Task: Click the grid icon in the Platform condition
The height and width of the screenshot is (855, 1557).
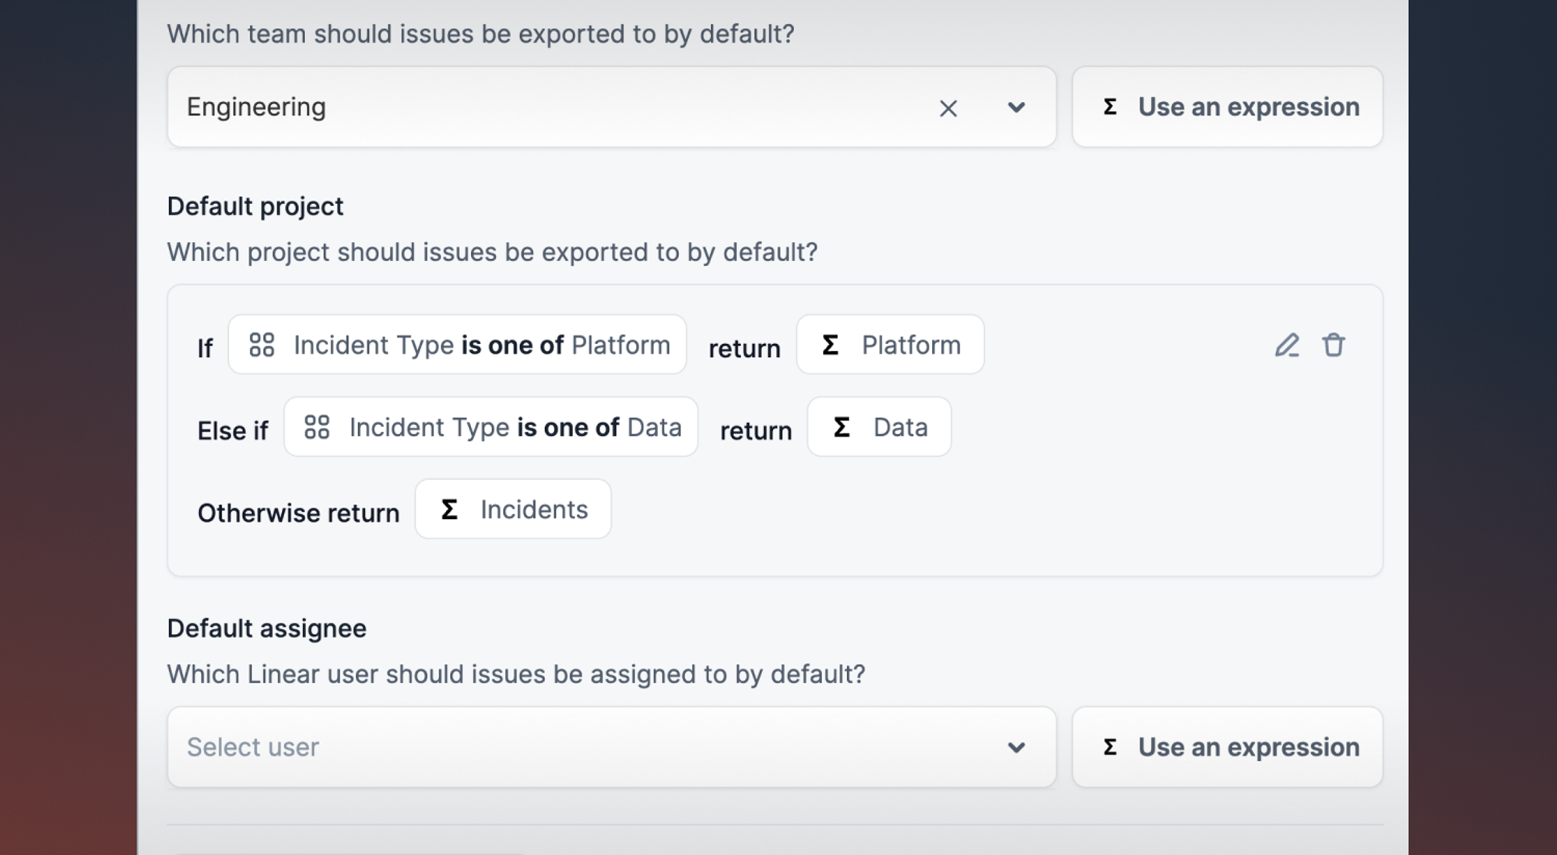Action: tap(262, 345)
